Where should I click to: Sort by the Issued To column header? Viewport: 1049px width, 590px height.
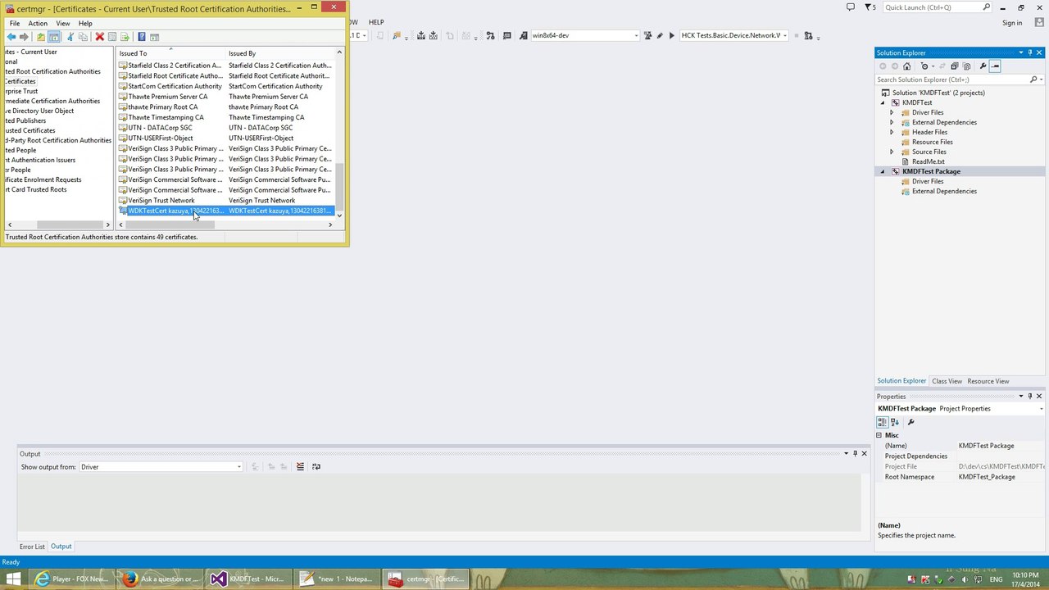pyautogui.click(x=170, y=53)
